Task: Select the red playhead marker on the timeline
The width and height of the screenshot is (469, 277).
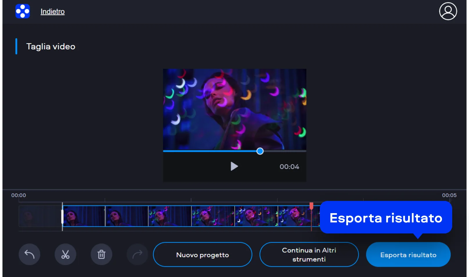Action: point(311,206)
